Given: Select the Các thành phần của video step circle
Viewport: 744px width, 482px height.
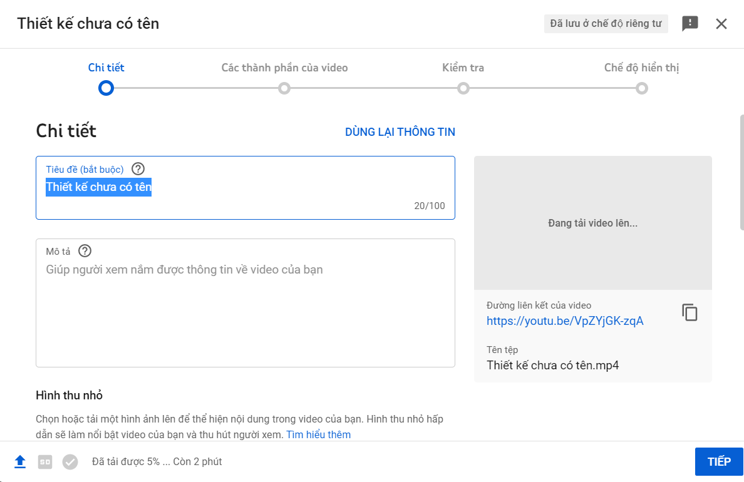Looking at the screenshot, I should (x=284, y=88).
